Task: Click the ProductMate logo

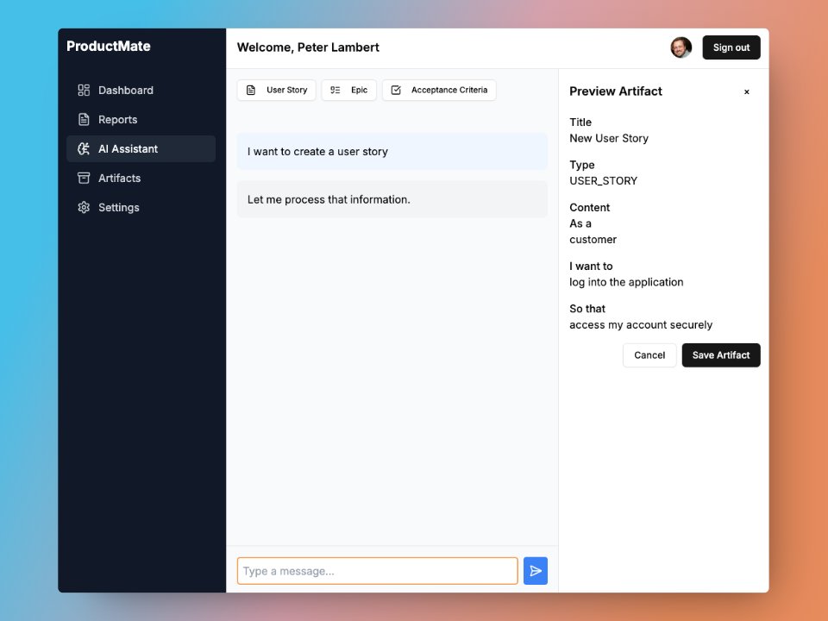Action: pyautogui.click(x=108, y=46)
